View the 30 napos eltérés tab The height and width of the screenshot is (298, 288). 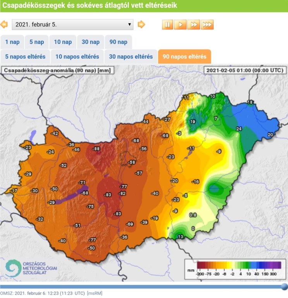131,57
